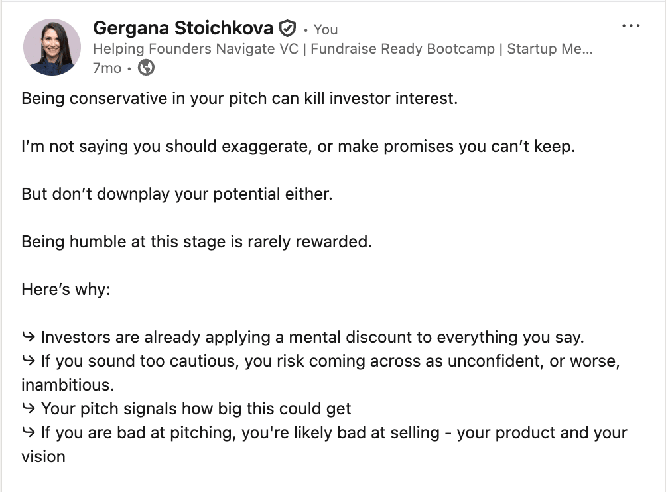Viewport: 666px width, 492px height.
Task: Click the globe public visibility icon
Action: click(x=146, y=68)
